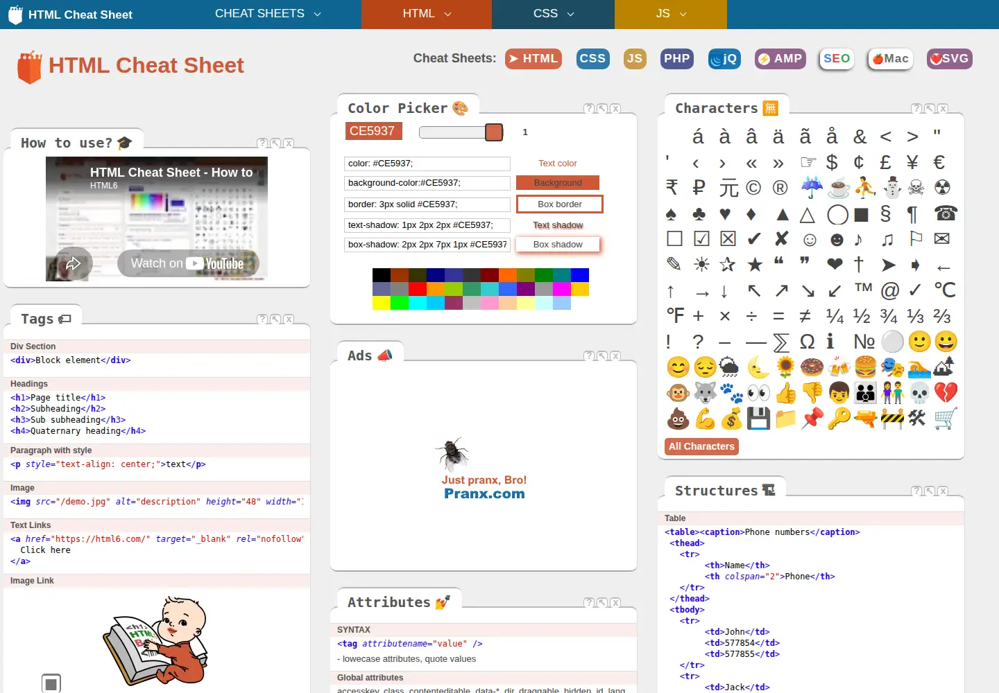Screen dimensions: 999x693
Task: Pick the pure blue swatch in the palette
Action: pyautogui.click(x=580, y=275)
